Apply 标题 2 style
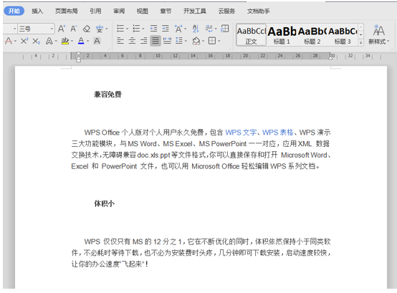This screenshot has height=293, width=397. [x=312, y=35]
